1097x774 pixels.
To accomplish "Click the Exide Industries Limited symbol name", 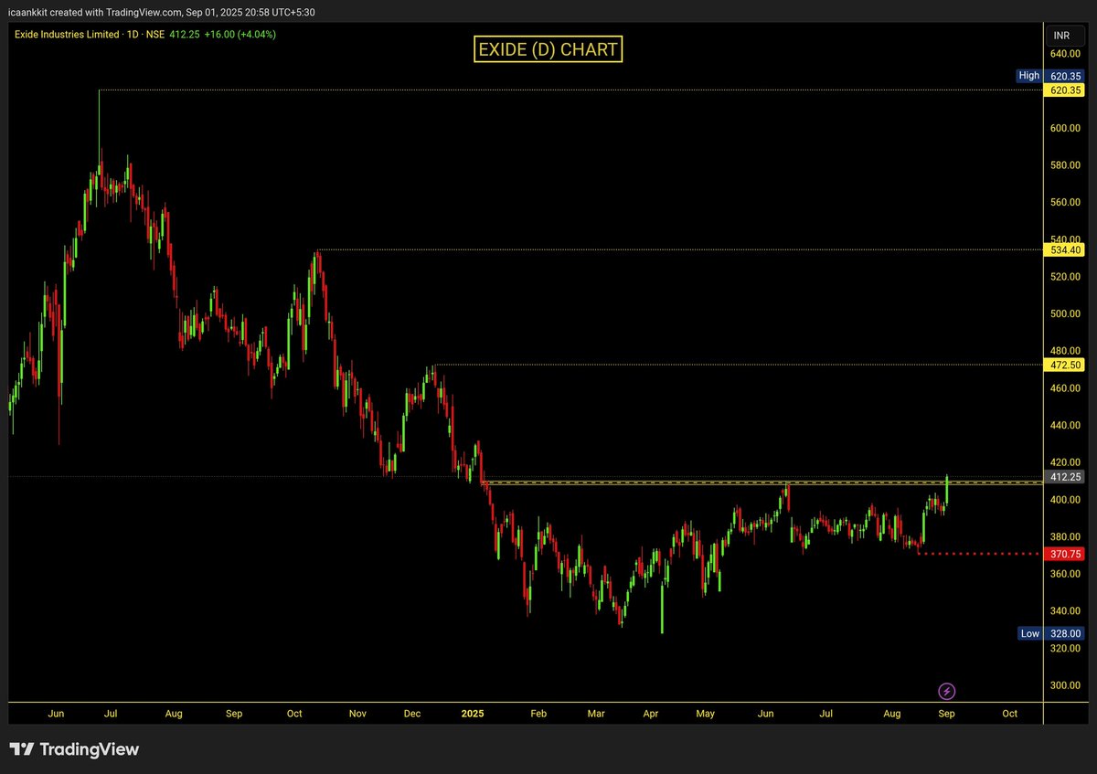I will [66, 34].
